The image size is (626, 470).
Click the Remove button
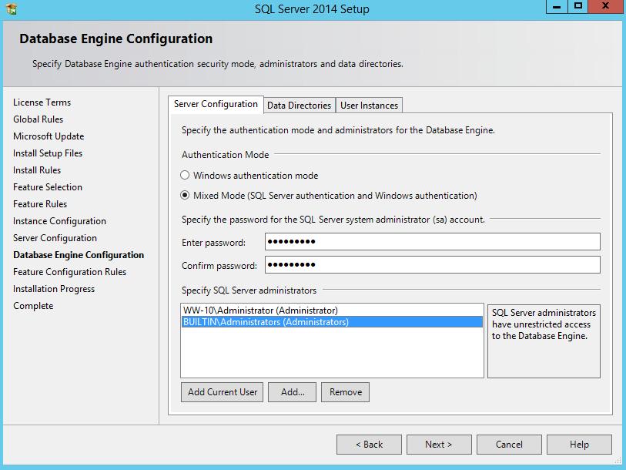[345, 392]
